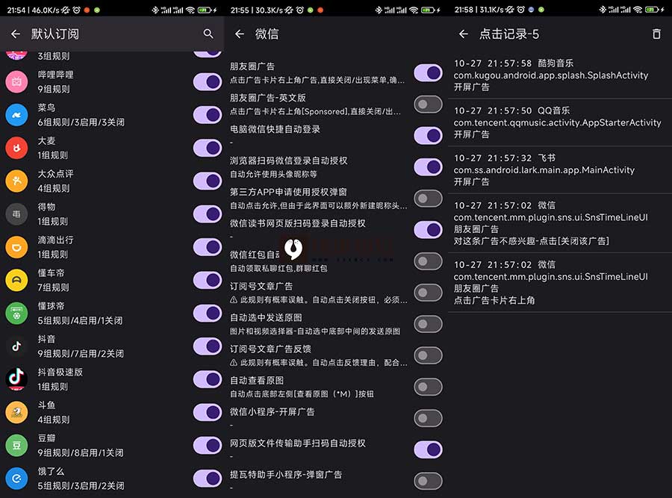This screenshot has width=672, height=498.
Task: Open the QQ音乐 click record entry
Action: click(x=560, y=122)
